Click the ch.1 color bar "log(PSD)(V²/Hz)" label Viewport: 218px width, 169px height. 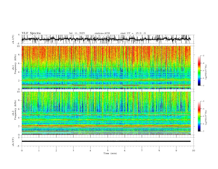coord(206,72)
